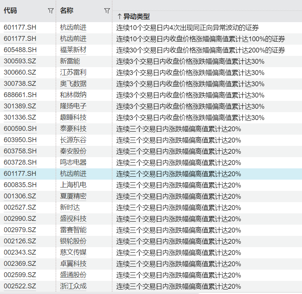Open stock code 002369.SZ
The height and width of the screenshot is (294, 302).
tap(20, 264)
